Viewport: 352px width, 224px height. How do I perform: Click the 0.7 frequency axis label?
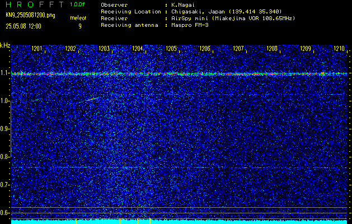[4, 185]
